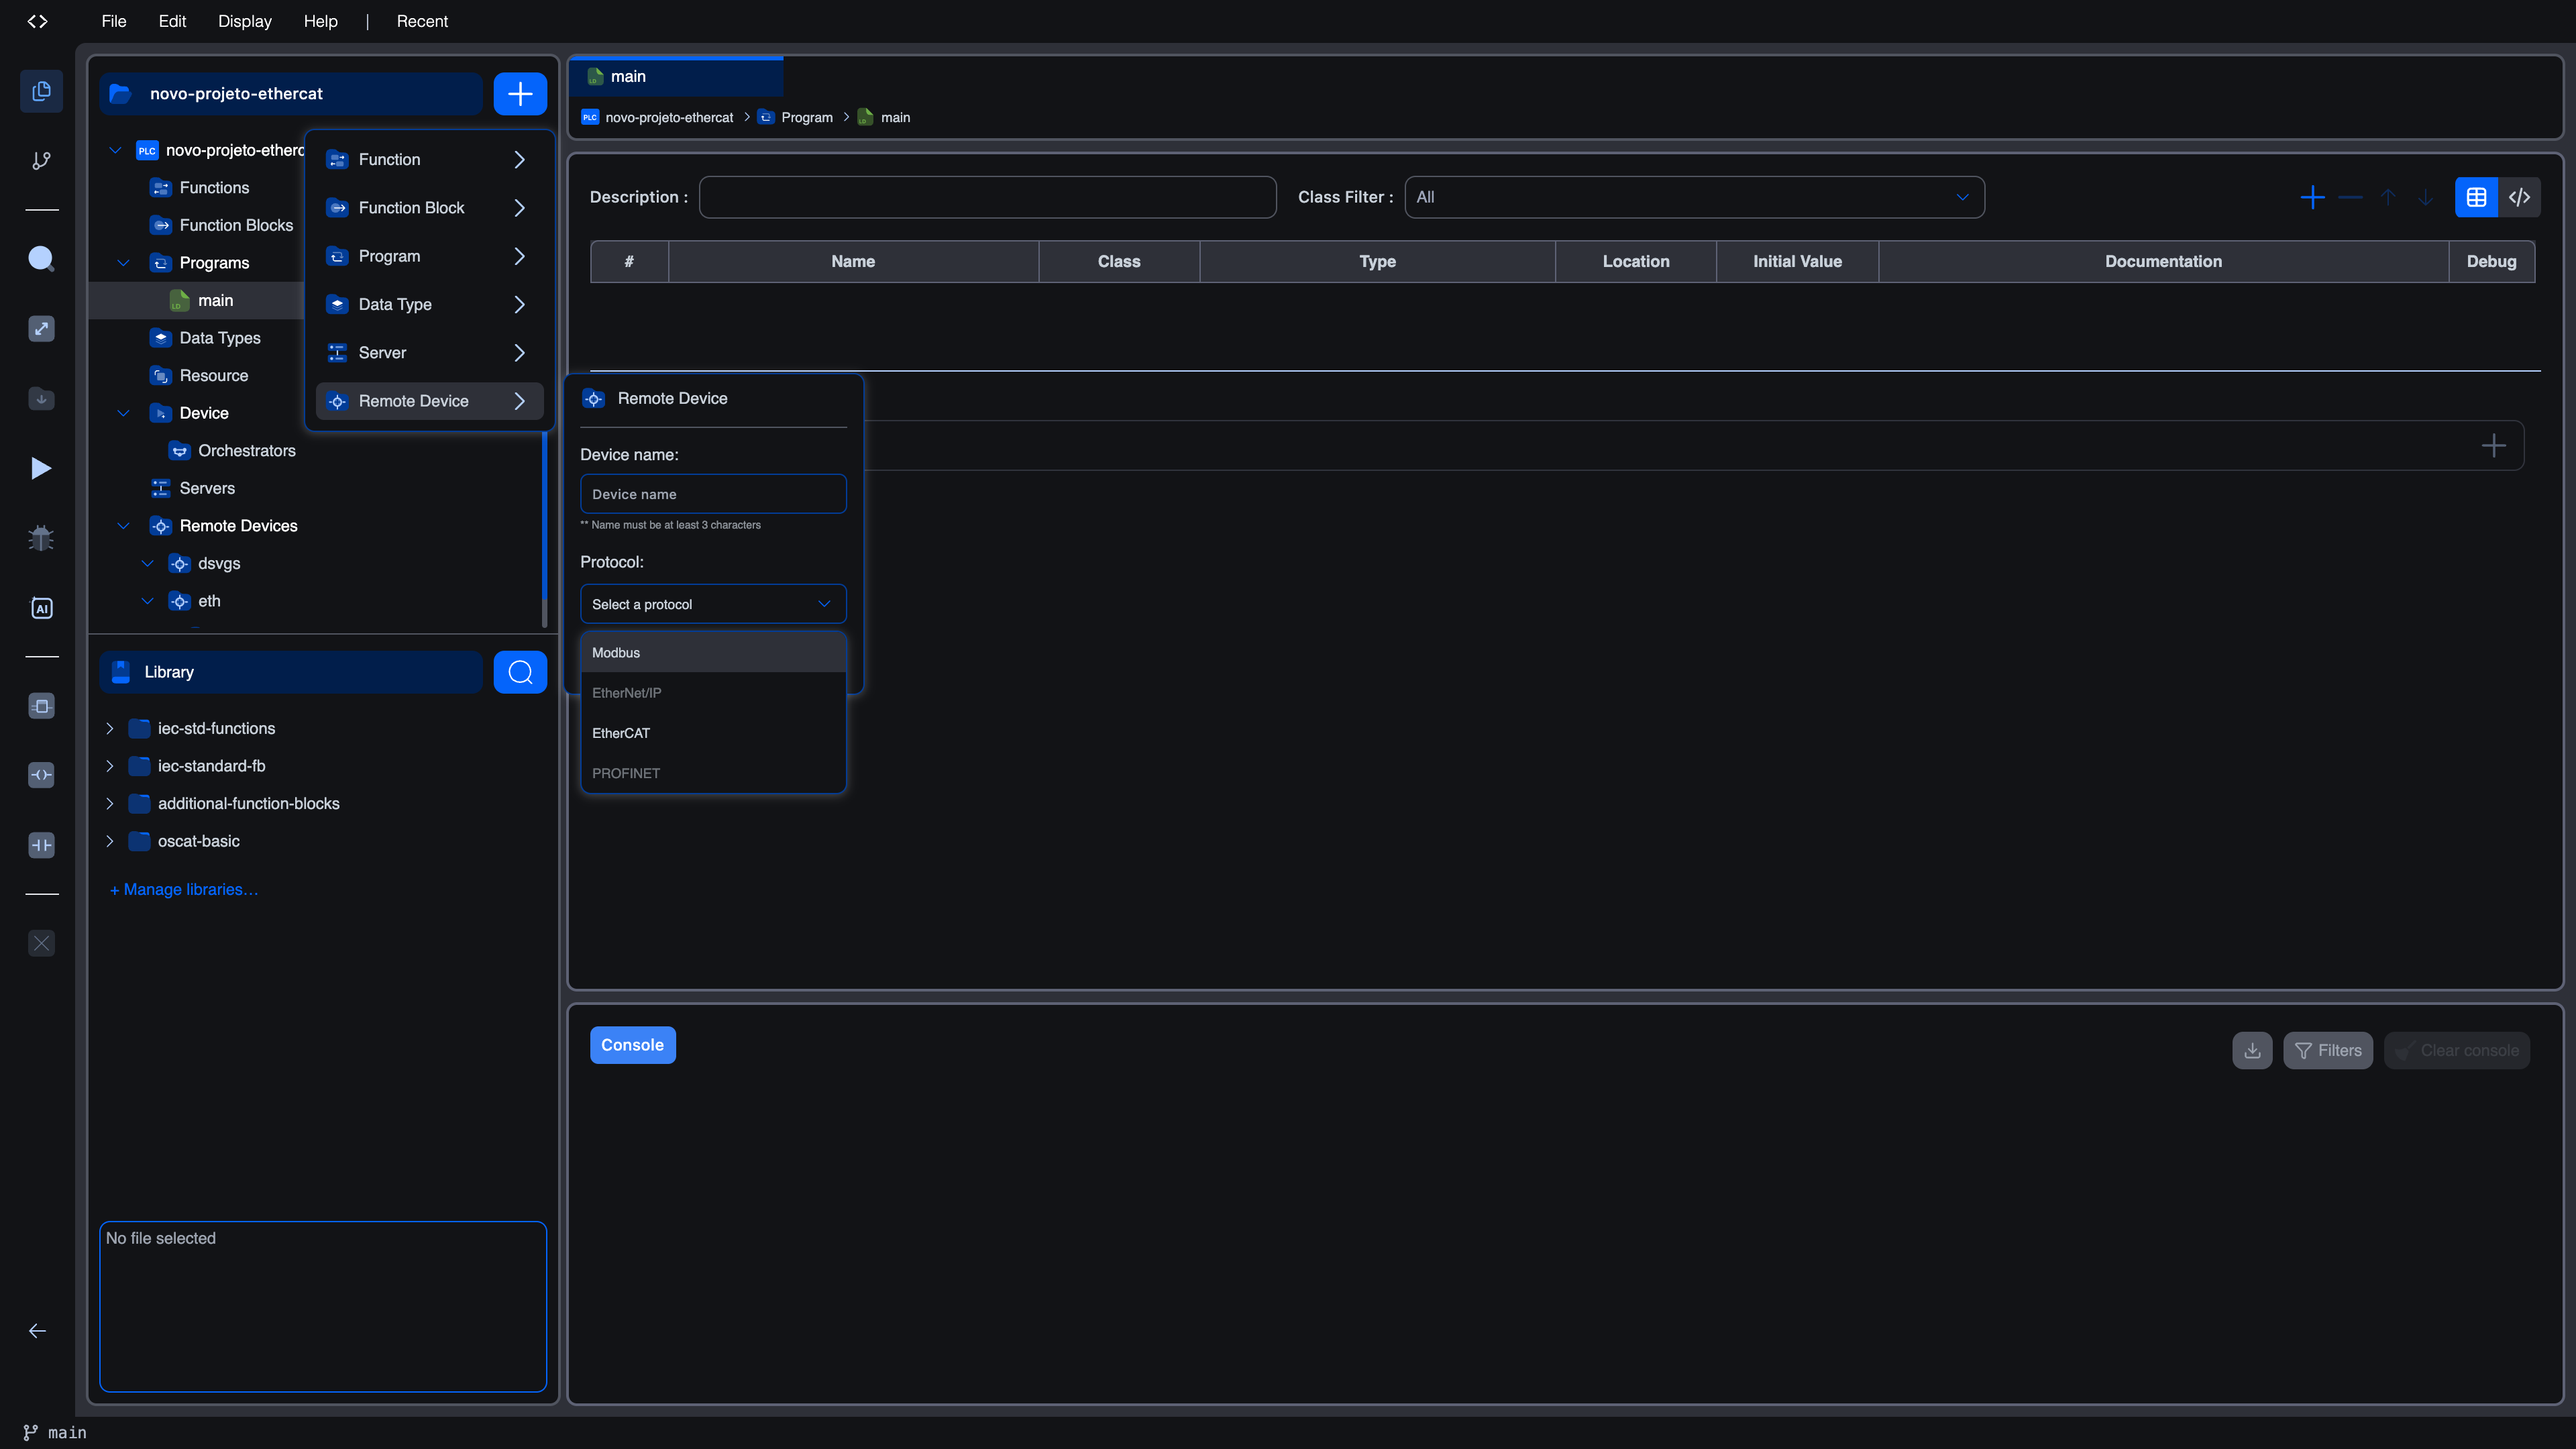Open the File menu
This screenshot has height=1449, width=2576.
(x=113, y=21)
